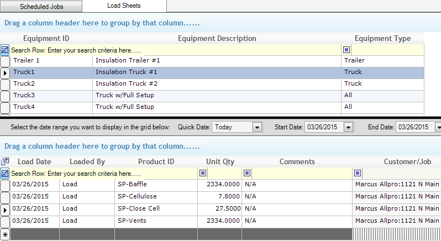Sort by Equipment ID column header
The width and height of the screenshot is (441, 241).
tap(46, 38)
